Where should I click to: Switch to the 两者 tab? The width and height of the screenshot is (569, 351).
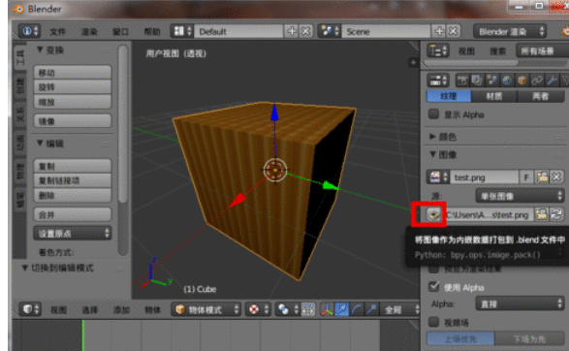pyautogui.click(x=541, y=96)
